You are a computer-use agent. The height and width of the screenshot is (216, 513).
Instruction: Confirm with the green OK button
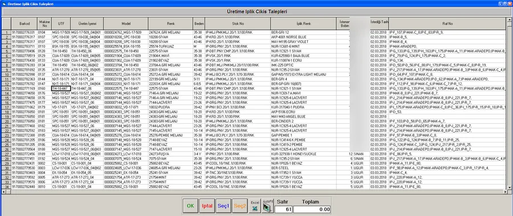tap(190, 206)
